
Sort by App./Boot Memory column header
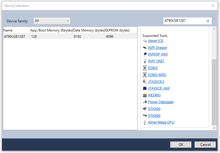(51, 30)
